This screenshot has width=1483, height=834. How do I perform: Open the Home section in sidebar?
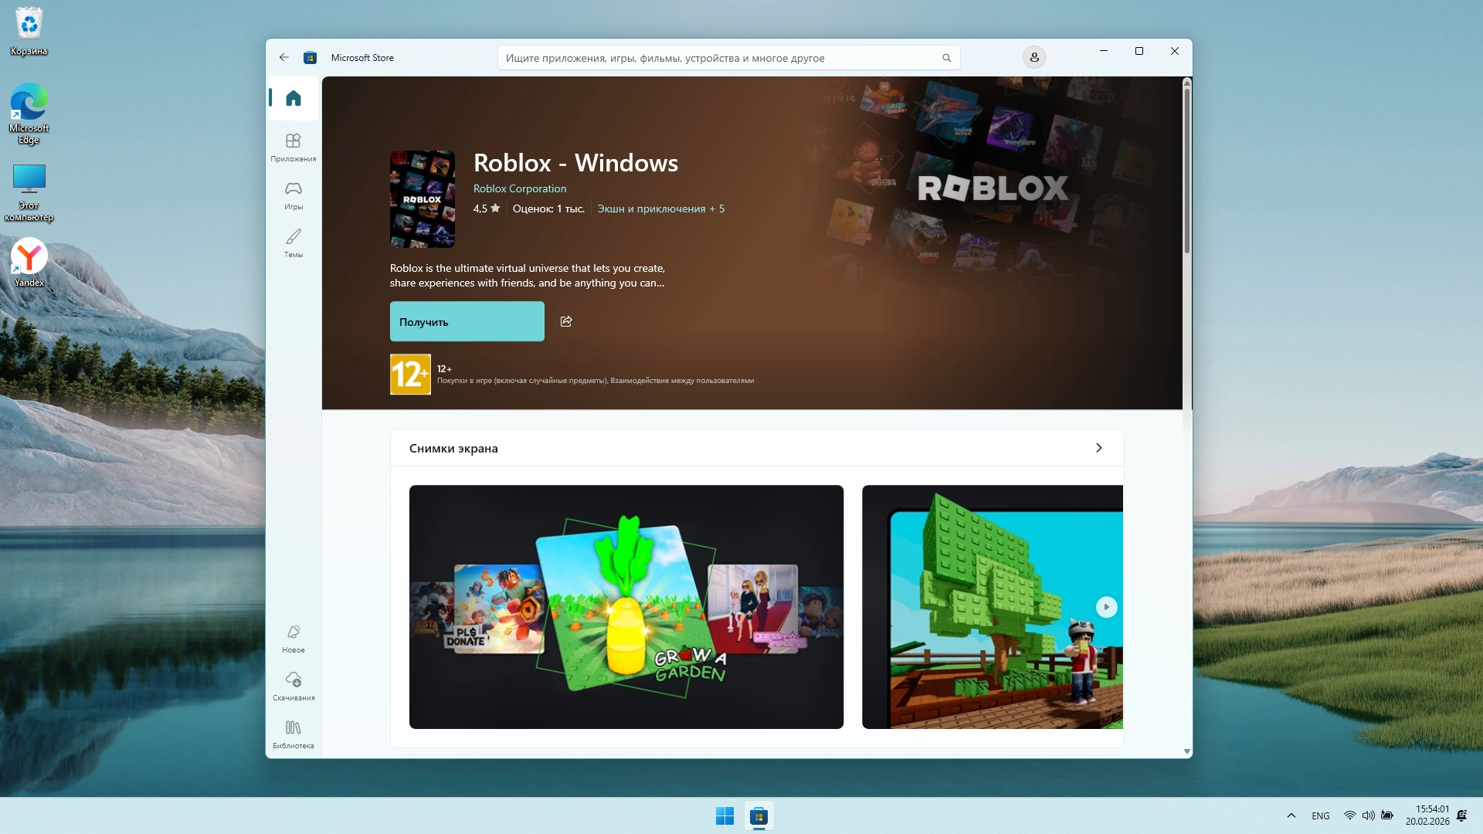click(x=294, y=98)
